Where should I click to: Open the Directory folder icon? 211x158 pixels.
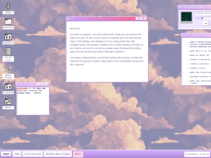8,89
